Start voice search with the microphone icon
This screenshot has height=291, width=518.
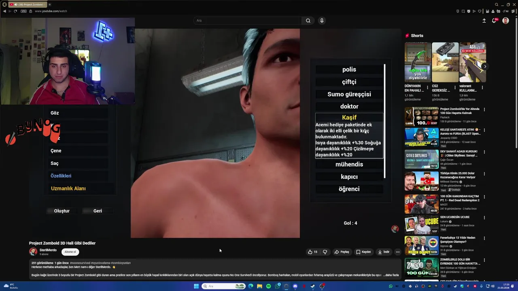tap(322, 21)
